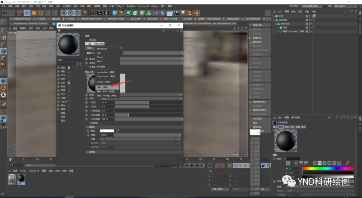The width and height of the screenshot is (362, 198).
Task: Open the Edit Render Settings clapperboard with gear
Action: (107, 13)
